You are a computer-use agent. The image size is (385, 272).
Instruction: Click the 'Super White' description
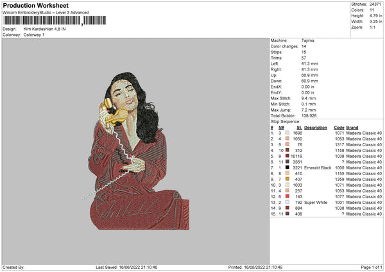tap(316, 203)
